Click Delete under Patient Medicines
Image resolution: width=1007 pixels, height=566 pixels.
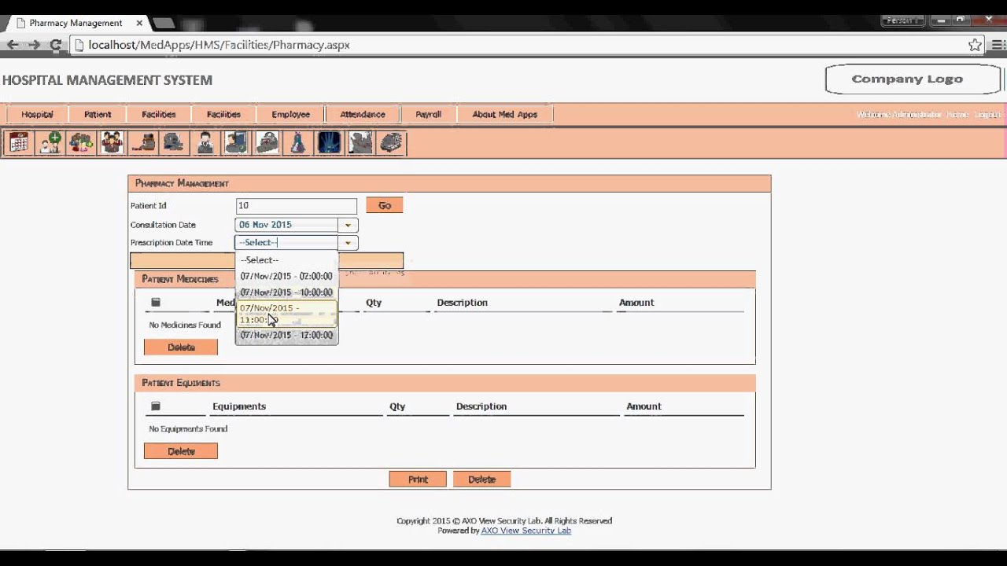pos(181,347)
